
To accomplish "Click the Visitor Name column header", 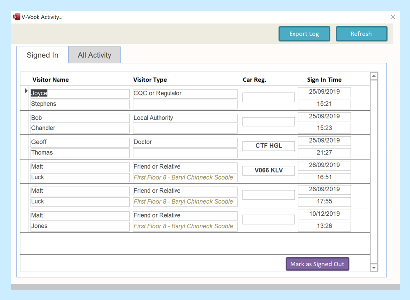I will [51, 80].
